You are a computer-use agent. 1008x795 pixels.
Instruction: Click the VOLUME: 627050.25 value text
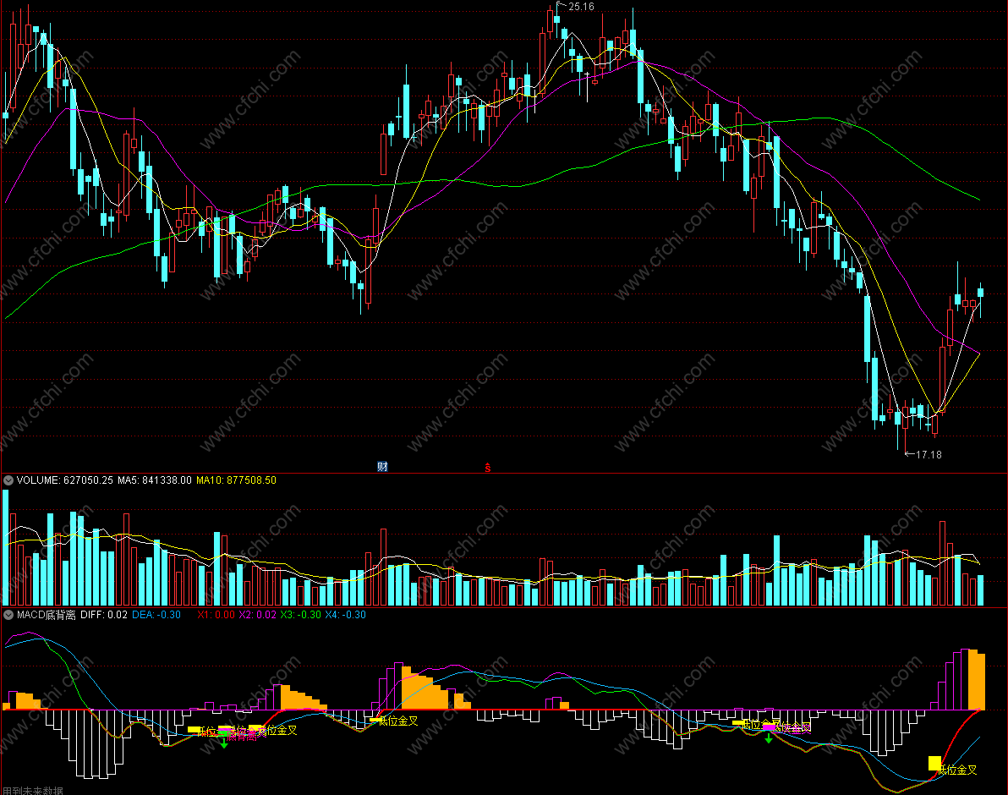(x=65, y=480)
